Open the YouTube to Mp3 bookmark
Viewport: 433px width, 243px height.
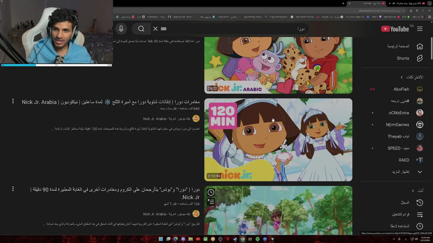358,17
